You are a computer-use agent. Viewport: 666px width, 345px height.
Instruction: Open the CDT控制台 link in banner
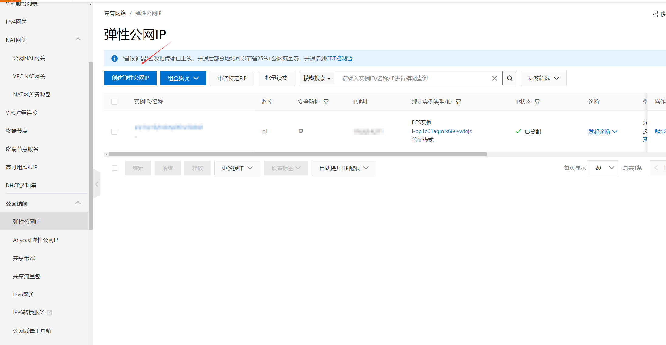pyautogui.click(x=339, y=58)
